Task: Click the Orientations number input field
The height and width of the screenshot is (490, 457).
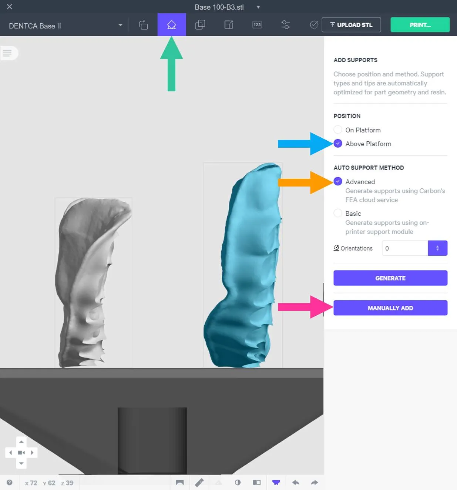Action: [405, 248]
